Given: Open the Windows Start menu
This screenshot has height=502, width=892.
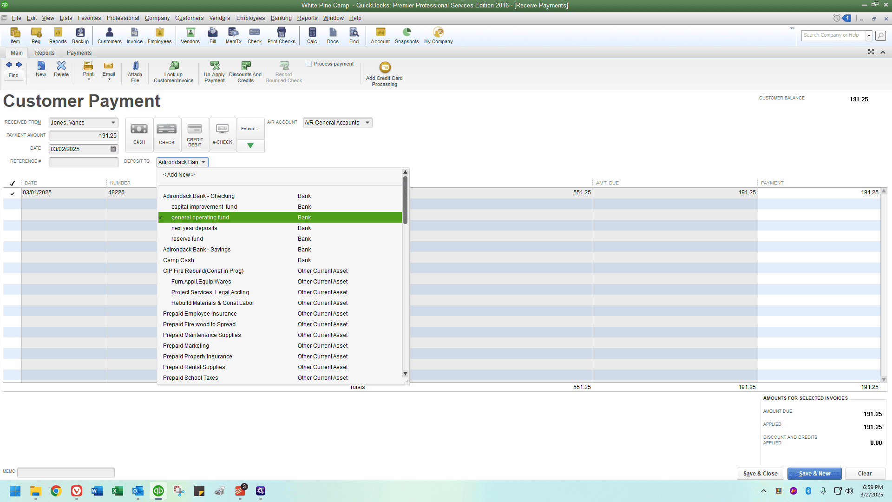Looking at the screenshot, I should 15,491.
